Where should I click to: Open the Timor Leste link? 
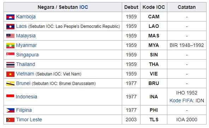pyautogui.click(x=29, y=120)
